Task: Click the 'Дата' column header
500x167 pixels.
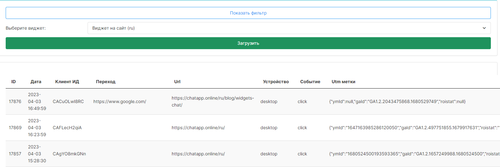Action: (x=36, y=82)
